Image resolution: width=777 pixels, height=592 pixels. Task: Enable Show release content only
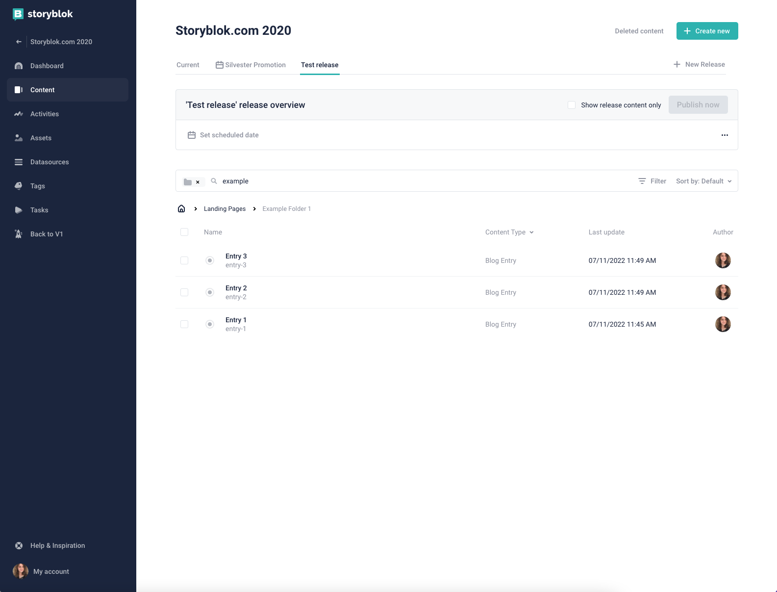tap(572, 105)
